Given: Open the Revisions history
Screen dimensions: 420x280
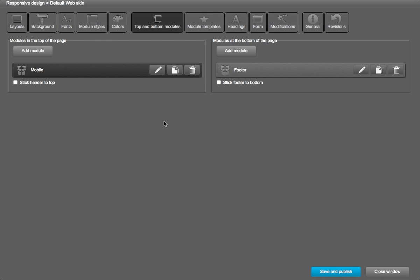Looking at the screenshot, I should tap(336, 22).
